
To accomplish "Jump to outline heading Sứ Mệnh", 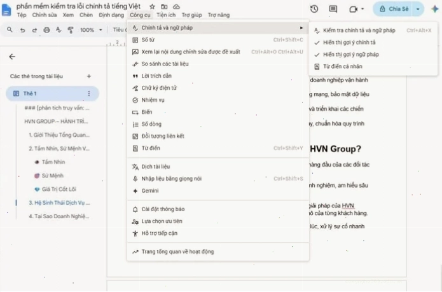I will [x=53, y=176].
